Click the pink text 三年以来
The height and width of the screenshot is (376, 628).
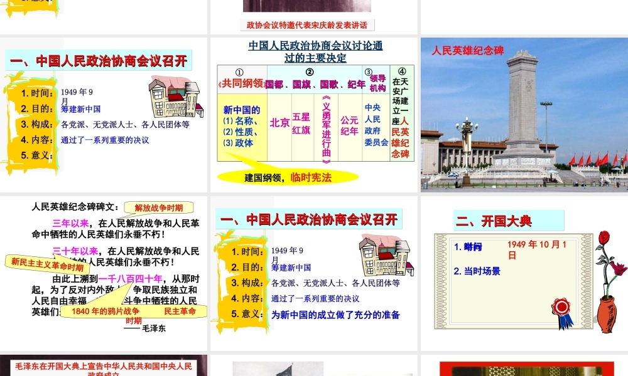[x=70, y=223]
